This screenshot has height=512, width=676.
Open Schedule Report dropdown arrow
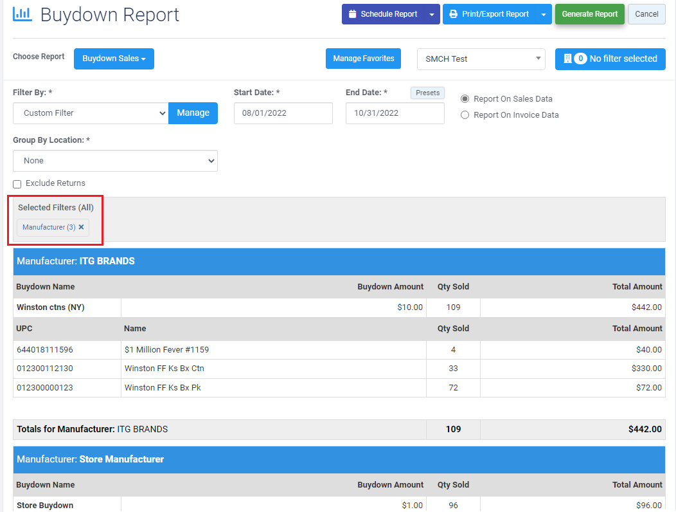432,14
